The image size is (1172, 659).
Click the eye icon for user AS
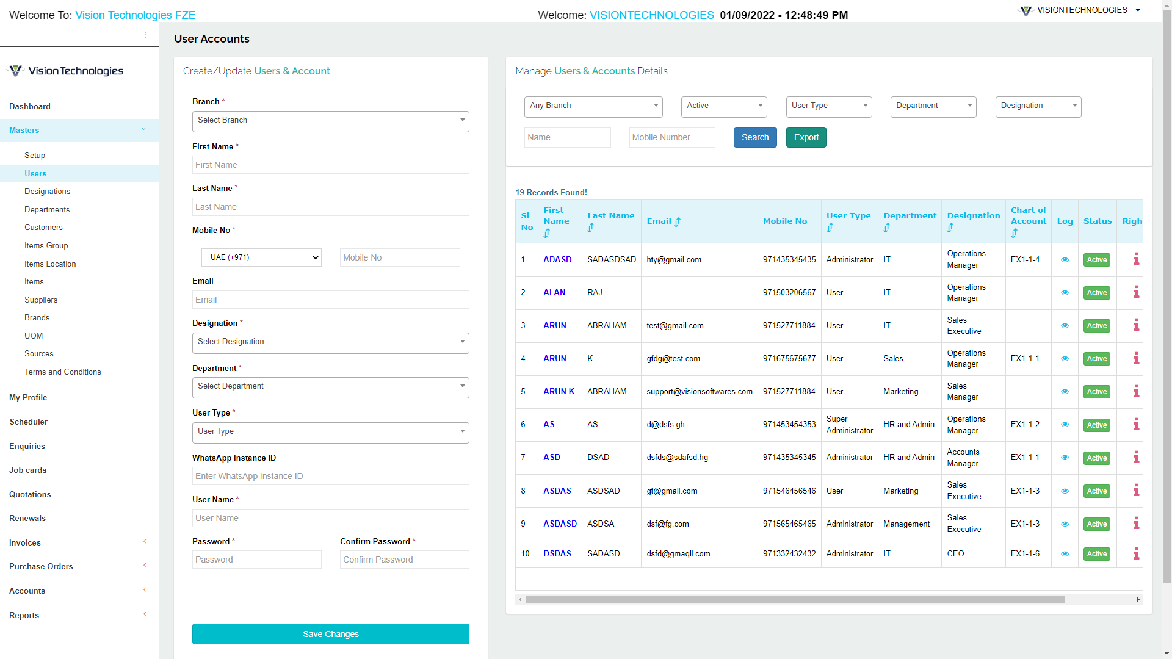pos(1065,425)
